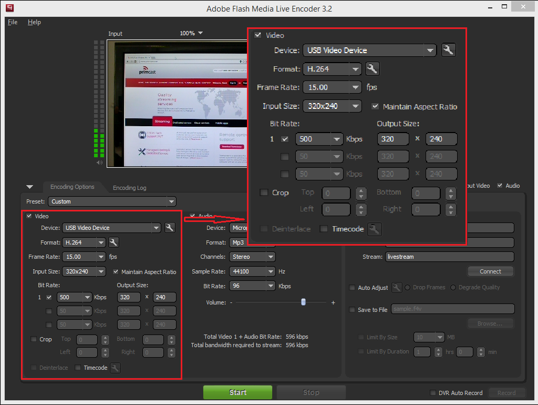Click the Stream field containing livestream
Screen dimensions: 538x405
(450, 257)
